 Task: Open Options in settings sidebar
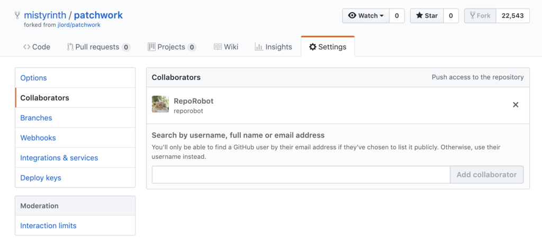[x=33, y=78]
